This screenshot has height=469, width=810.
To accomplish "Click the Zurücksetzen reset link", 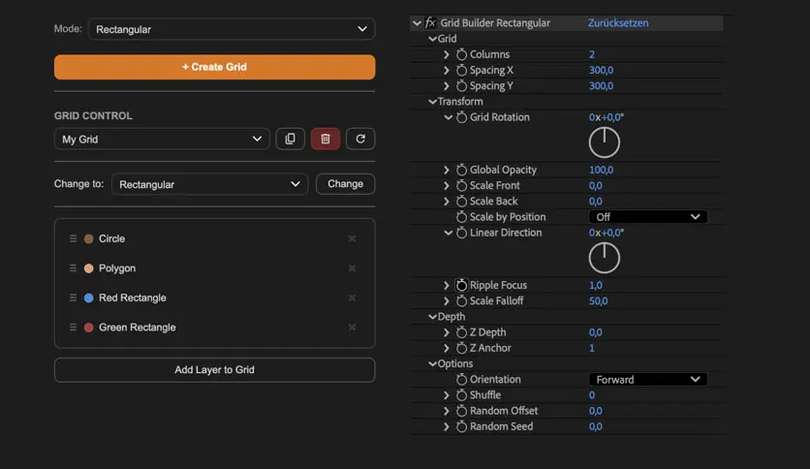I will pyautogui.click(x=618, y=22).
